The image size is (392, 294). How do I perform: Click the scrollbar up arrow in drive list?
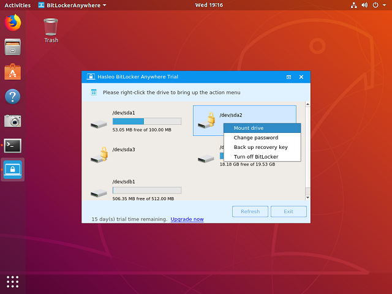307,104
